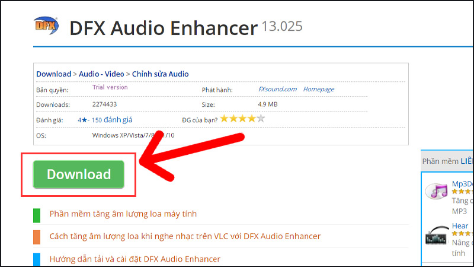474x267 pixels.
Task: Open the Download breadcrumb link
Action: [x=54, y=74]
